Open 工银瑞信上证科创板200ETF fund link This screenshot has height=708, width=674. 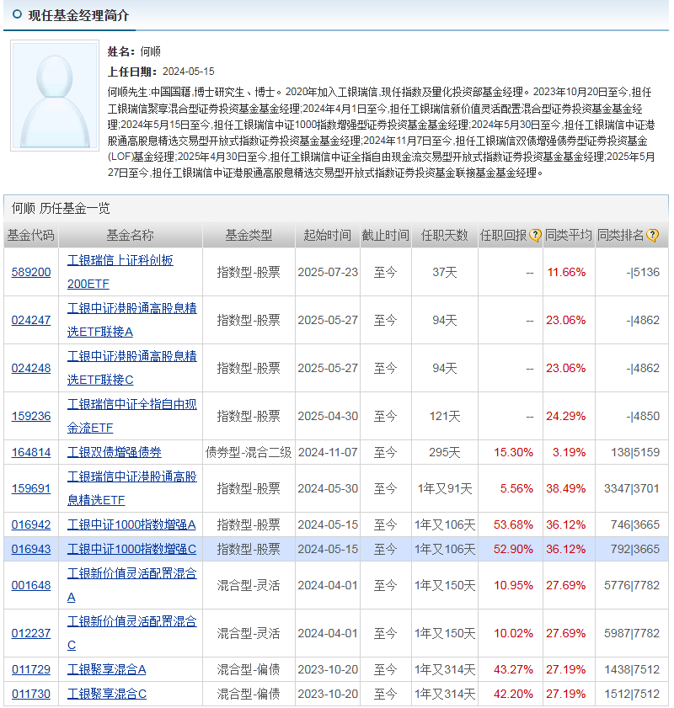(x=120, y=272)
